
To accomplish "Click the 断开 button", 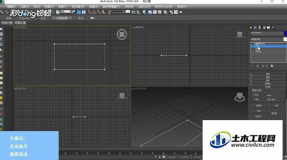I will tap(276, 106).
